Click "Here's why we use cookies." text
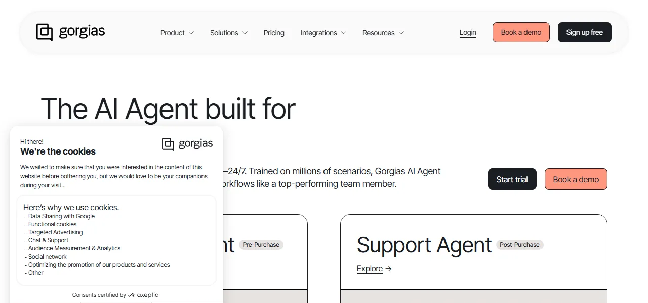Viewport: 648px width, 303px height. coord(71,207)
